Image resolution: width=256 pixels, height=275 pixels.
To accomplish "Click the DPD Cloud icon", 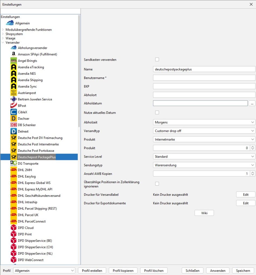I will pyautogui.click(x=14, y=228).
